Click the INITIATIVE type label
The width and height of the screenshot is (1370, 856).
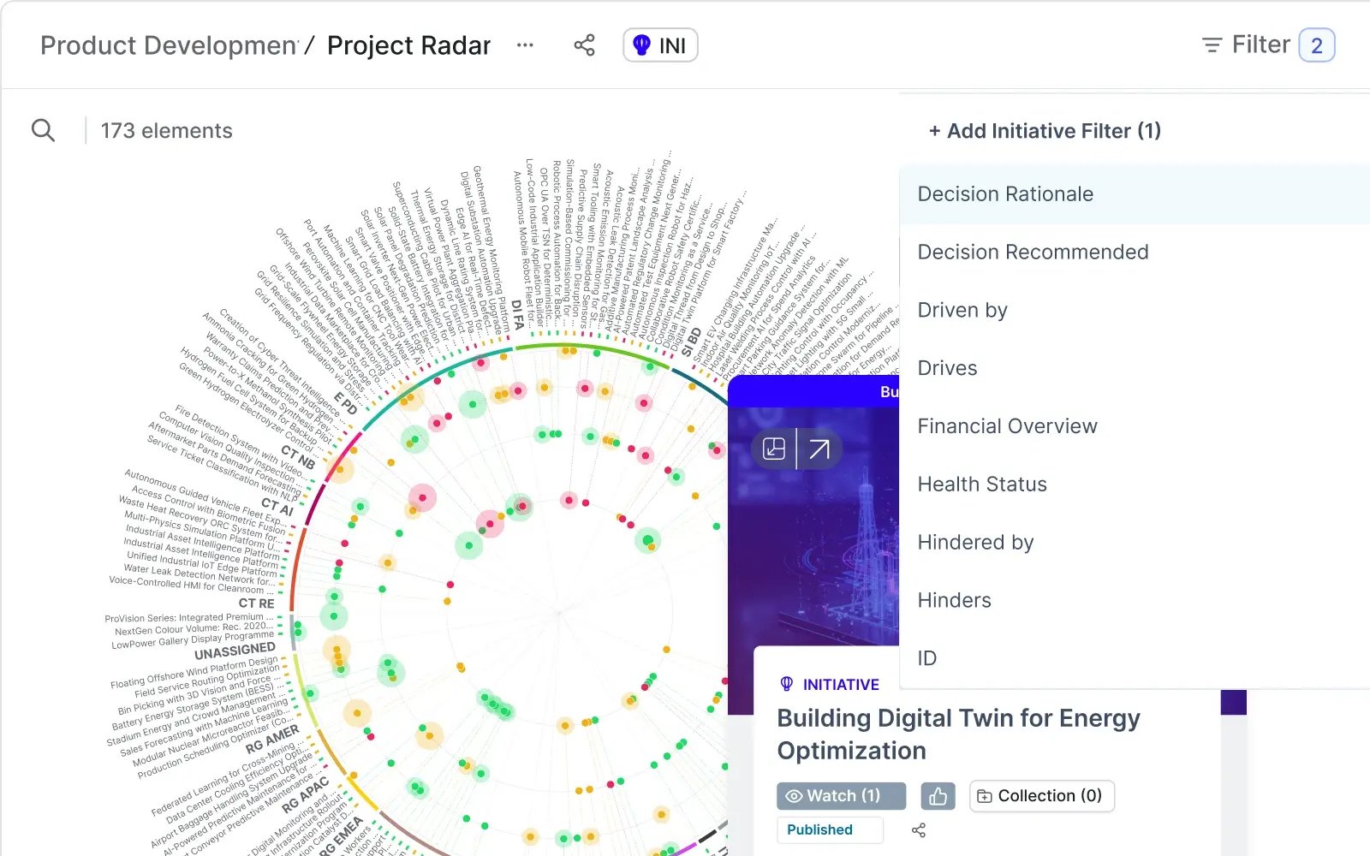pos(841,685)
